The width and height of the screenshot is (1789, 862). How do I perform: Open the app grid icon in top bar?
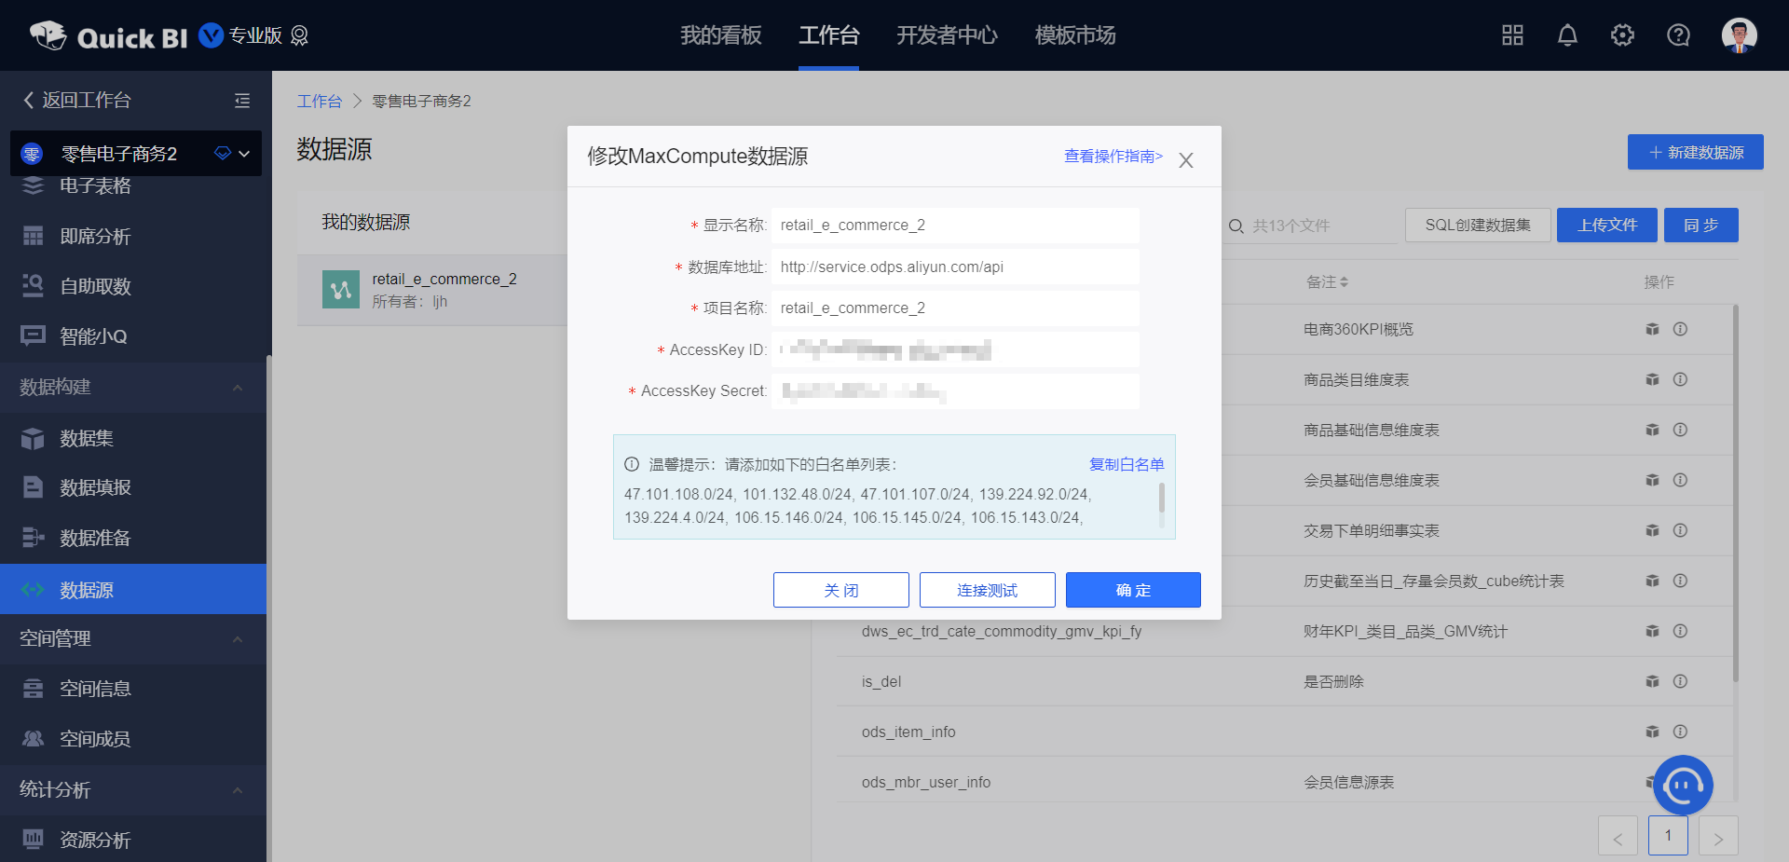(x=1511, y=34)
